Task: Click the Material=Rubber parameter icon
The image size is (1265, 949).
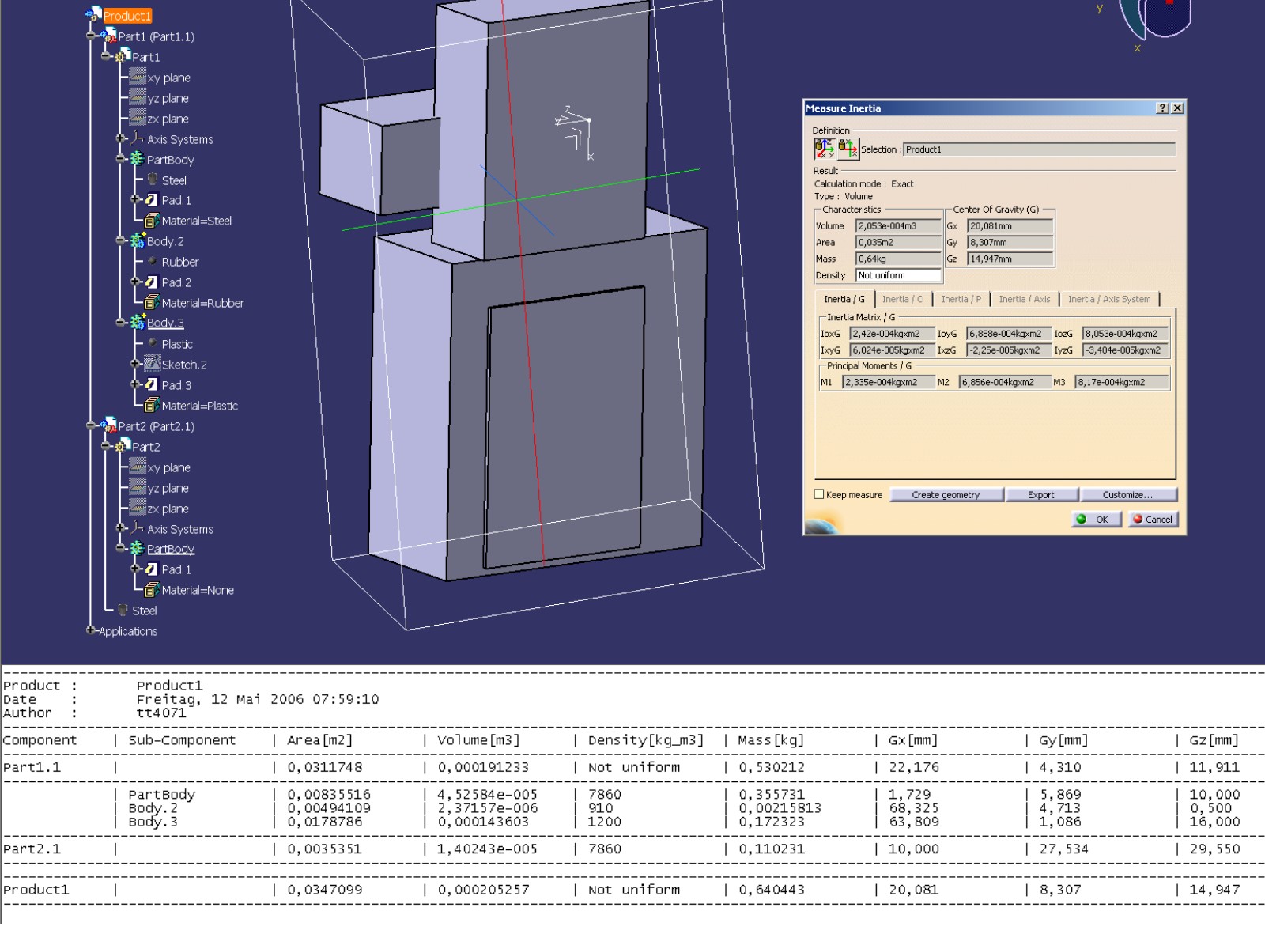Action: (152, 303)
